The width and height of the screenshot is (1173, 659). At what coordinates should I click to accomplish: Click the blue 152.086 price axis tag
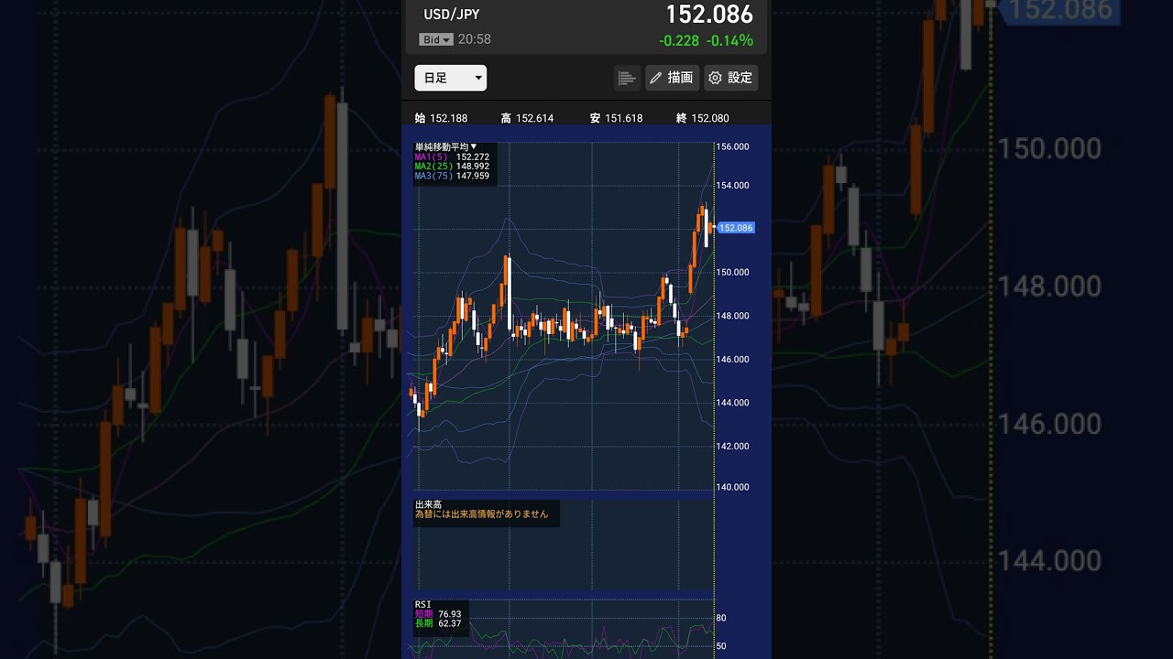[736, 227]
